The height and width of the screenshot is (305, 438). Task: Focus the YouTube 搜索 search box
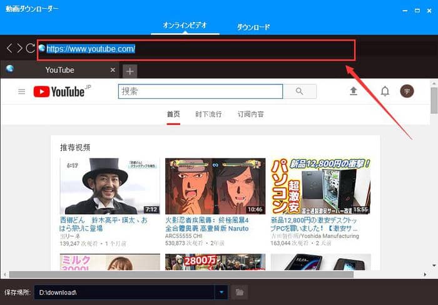(x=200, y=91)
